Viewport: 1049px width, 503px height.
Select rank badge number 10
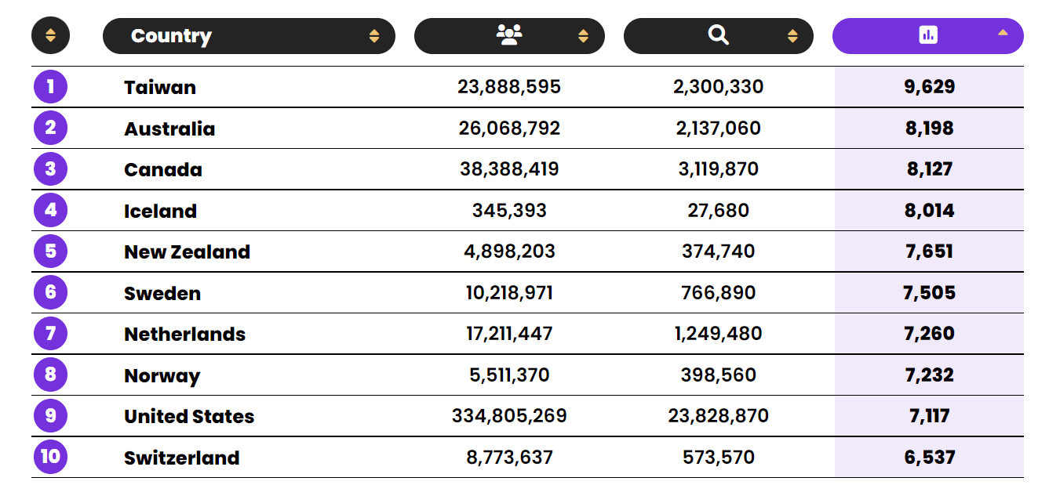[x=50, y=457]
